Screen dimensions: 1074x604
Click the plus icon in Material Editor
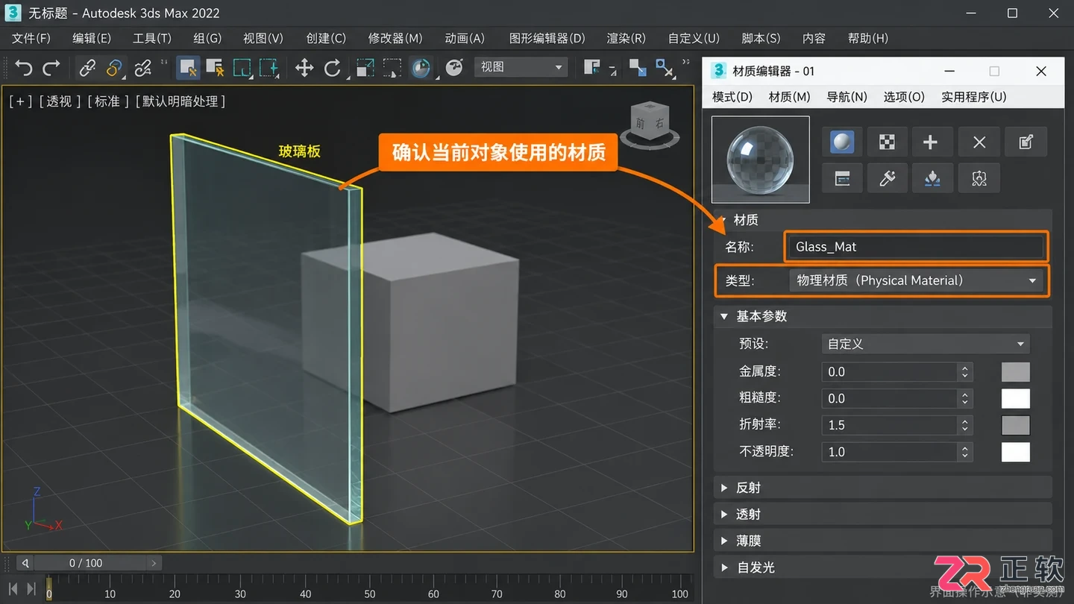pyautogui.click(x=930, y=142)
